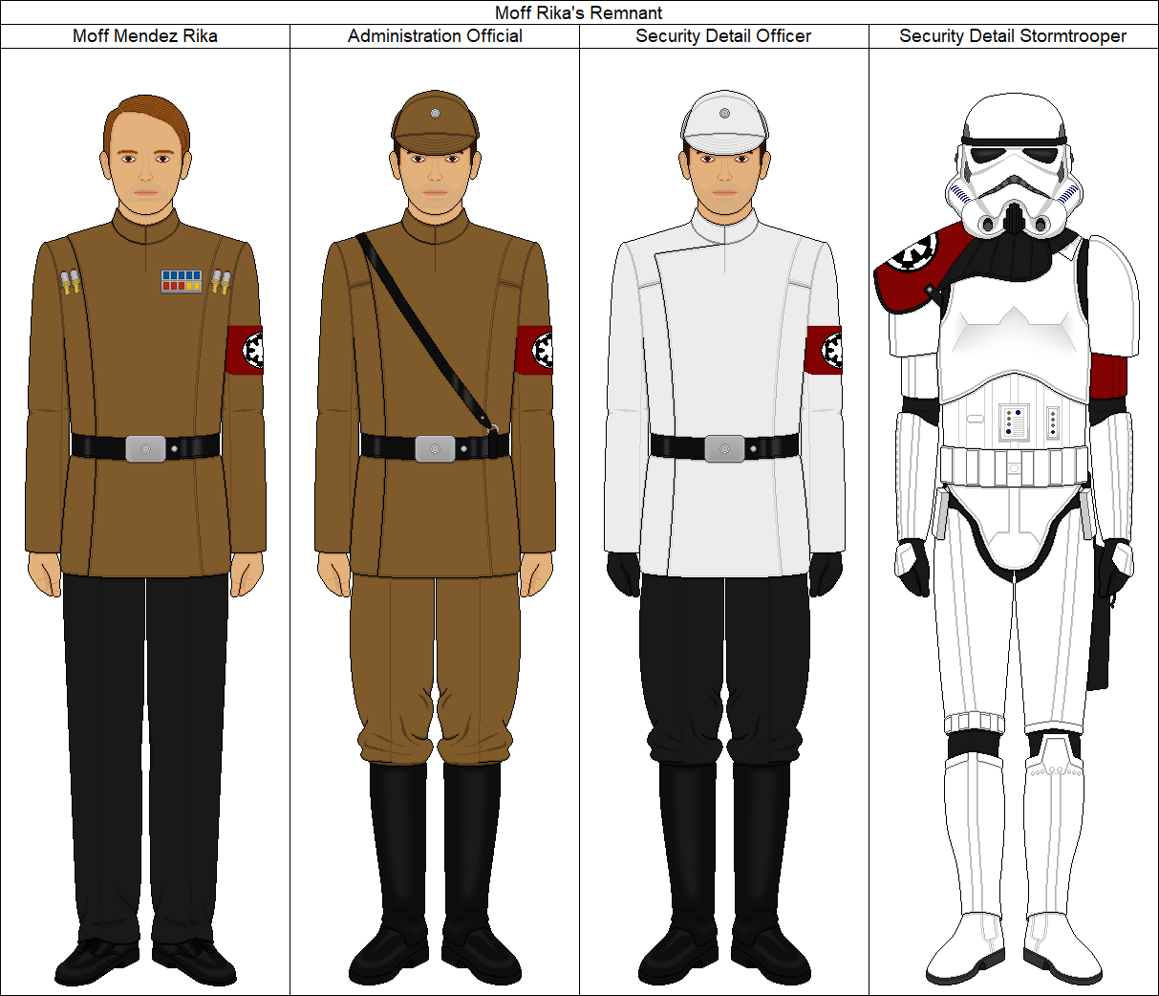1159x996 pixels.
Task: Select the "Administration Official" column heading
Action: tap(435, 35)
